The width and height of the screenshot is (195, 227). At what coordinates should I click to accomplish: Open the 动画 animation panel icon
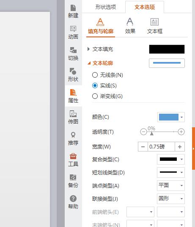point(73,33)
